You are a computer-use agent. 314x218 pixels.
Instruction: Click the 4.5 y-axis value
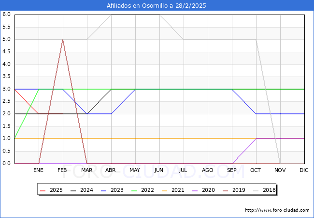pos(6,51)
